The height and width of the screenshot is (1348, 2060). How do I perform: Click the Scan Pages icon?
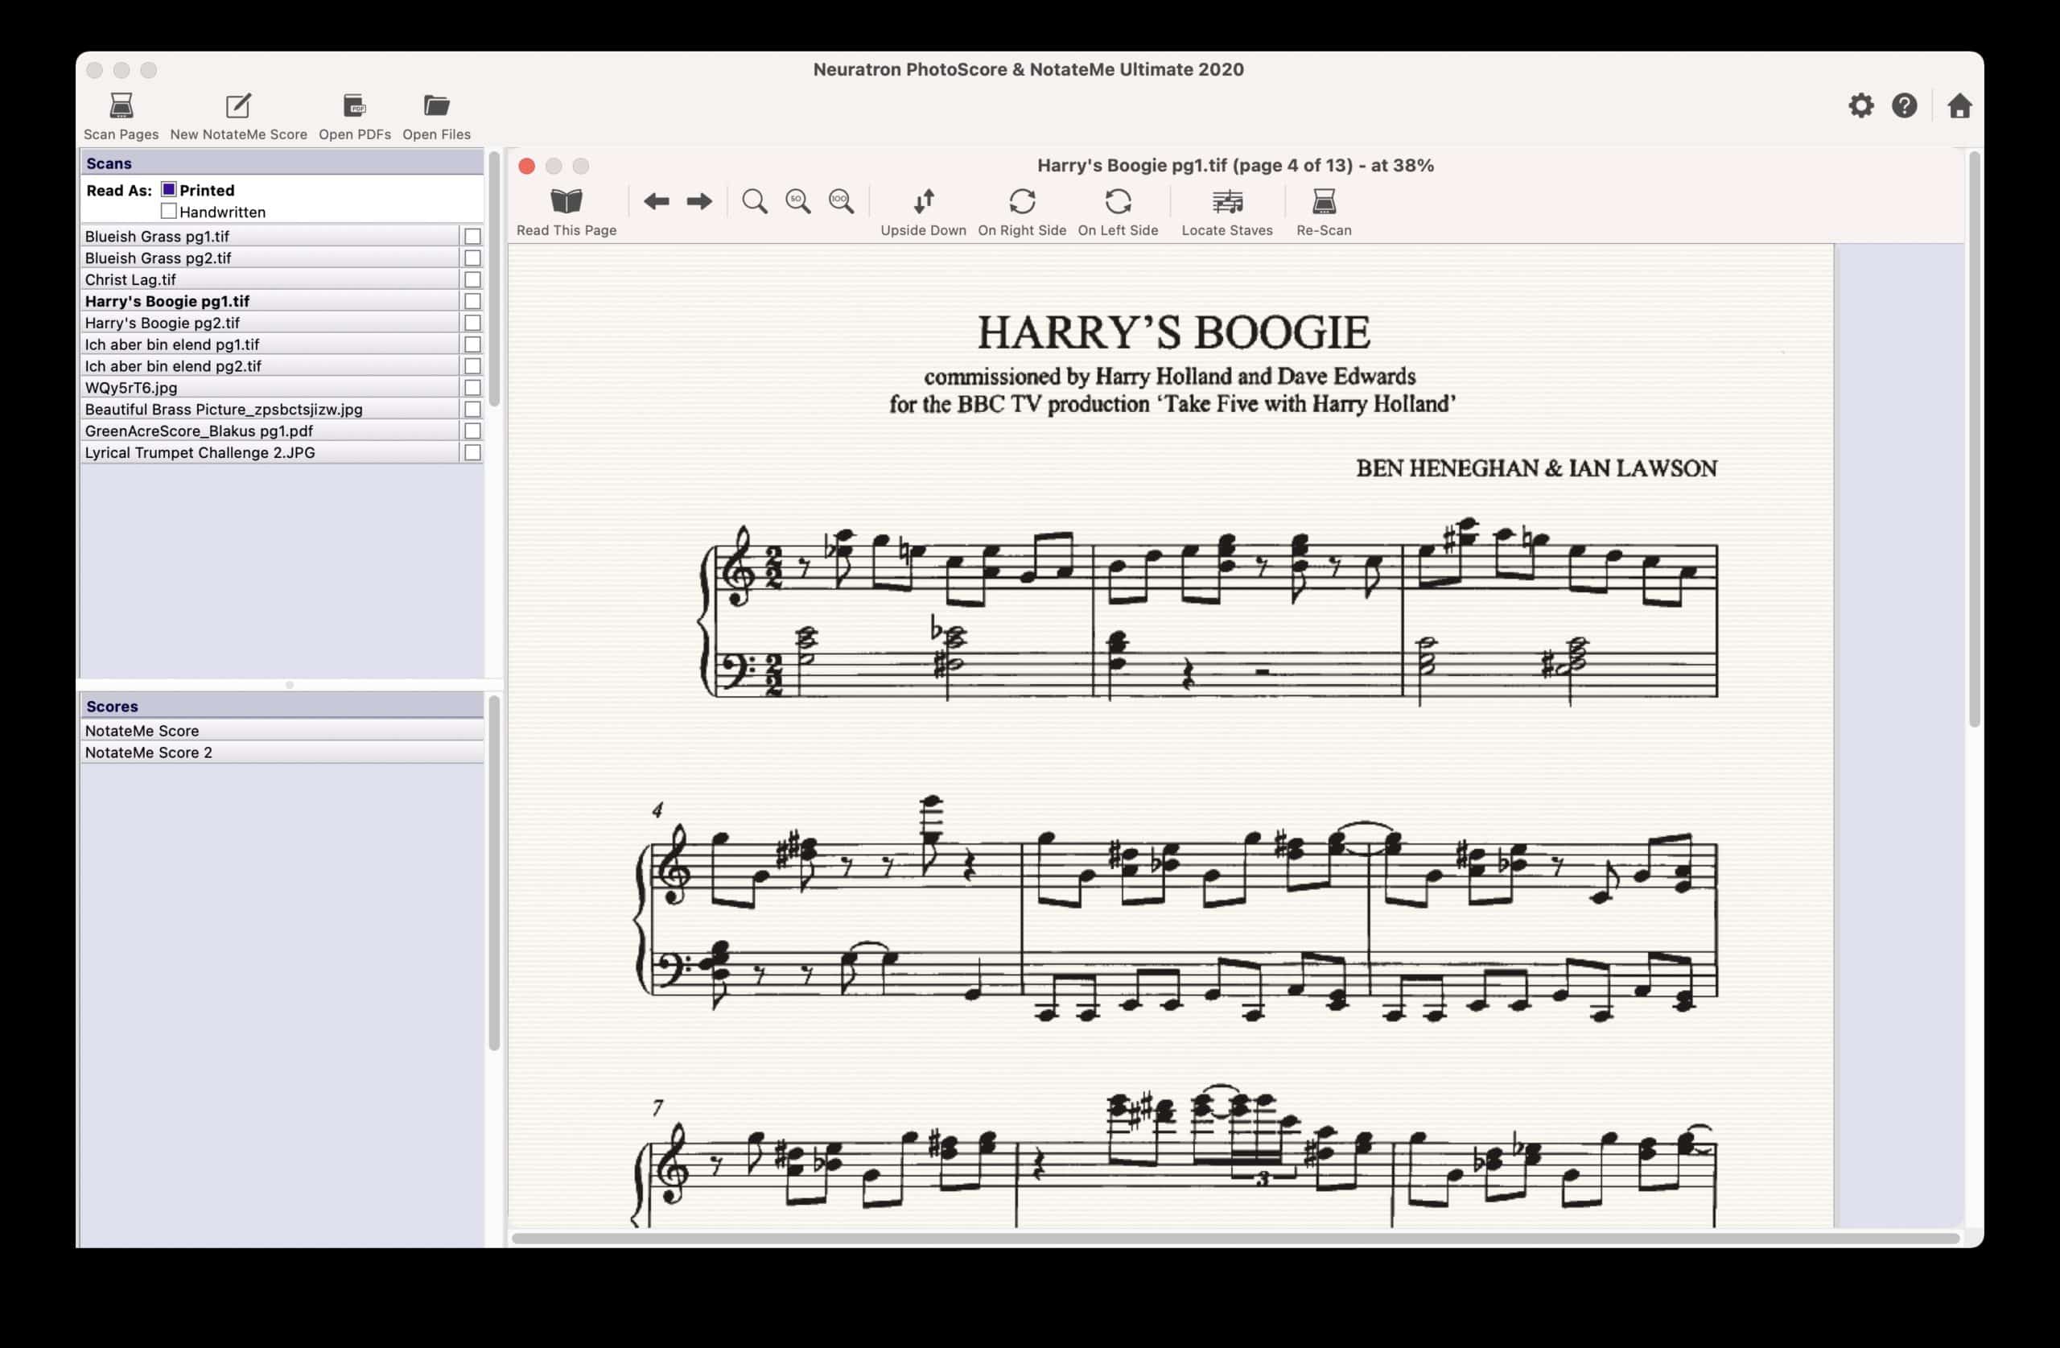tap(121, 106)
